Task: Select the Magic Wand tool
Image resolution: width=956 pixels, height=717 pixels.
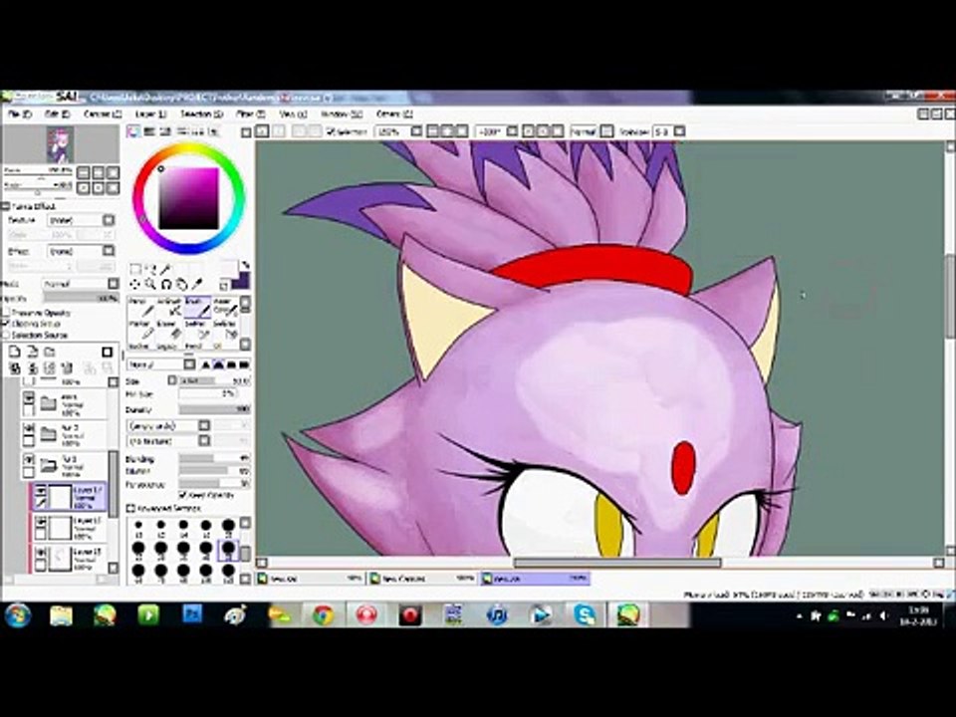Action: coord(165,270)
